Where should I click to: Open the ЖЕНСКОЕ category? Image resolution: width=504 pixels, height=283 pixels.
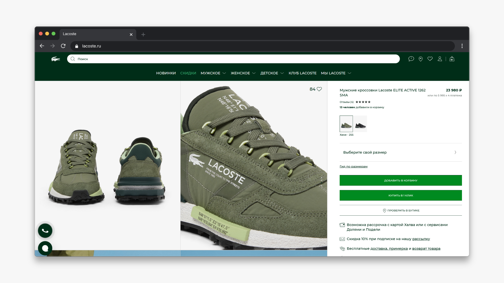(x=240, y=73)
